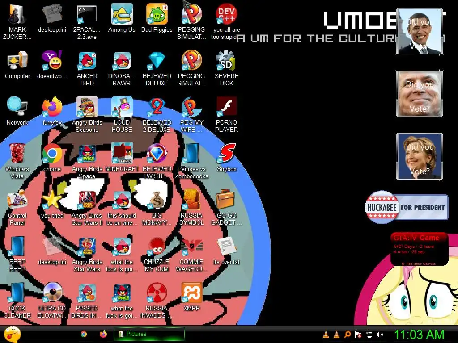Image resolution: width=458 pixels, height=343 pixels.
Task: Launch Chrome from the taskbar quick launch
Action: [x=84, y=334]
